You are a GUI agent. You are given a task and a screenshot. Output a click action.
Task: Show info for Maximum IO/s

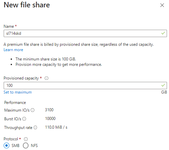pos(33,110)
